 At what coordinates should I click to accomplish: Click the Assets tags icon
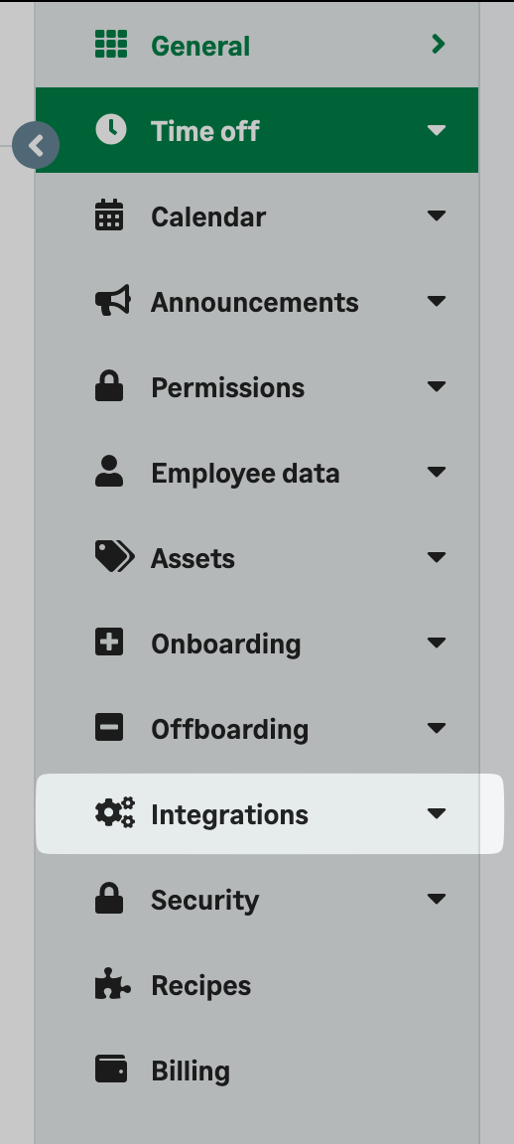[114, 557]
